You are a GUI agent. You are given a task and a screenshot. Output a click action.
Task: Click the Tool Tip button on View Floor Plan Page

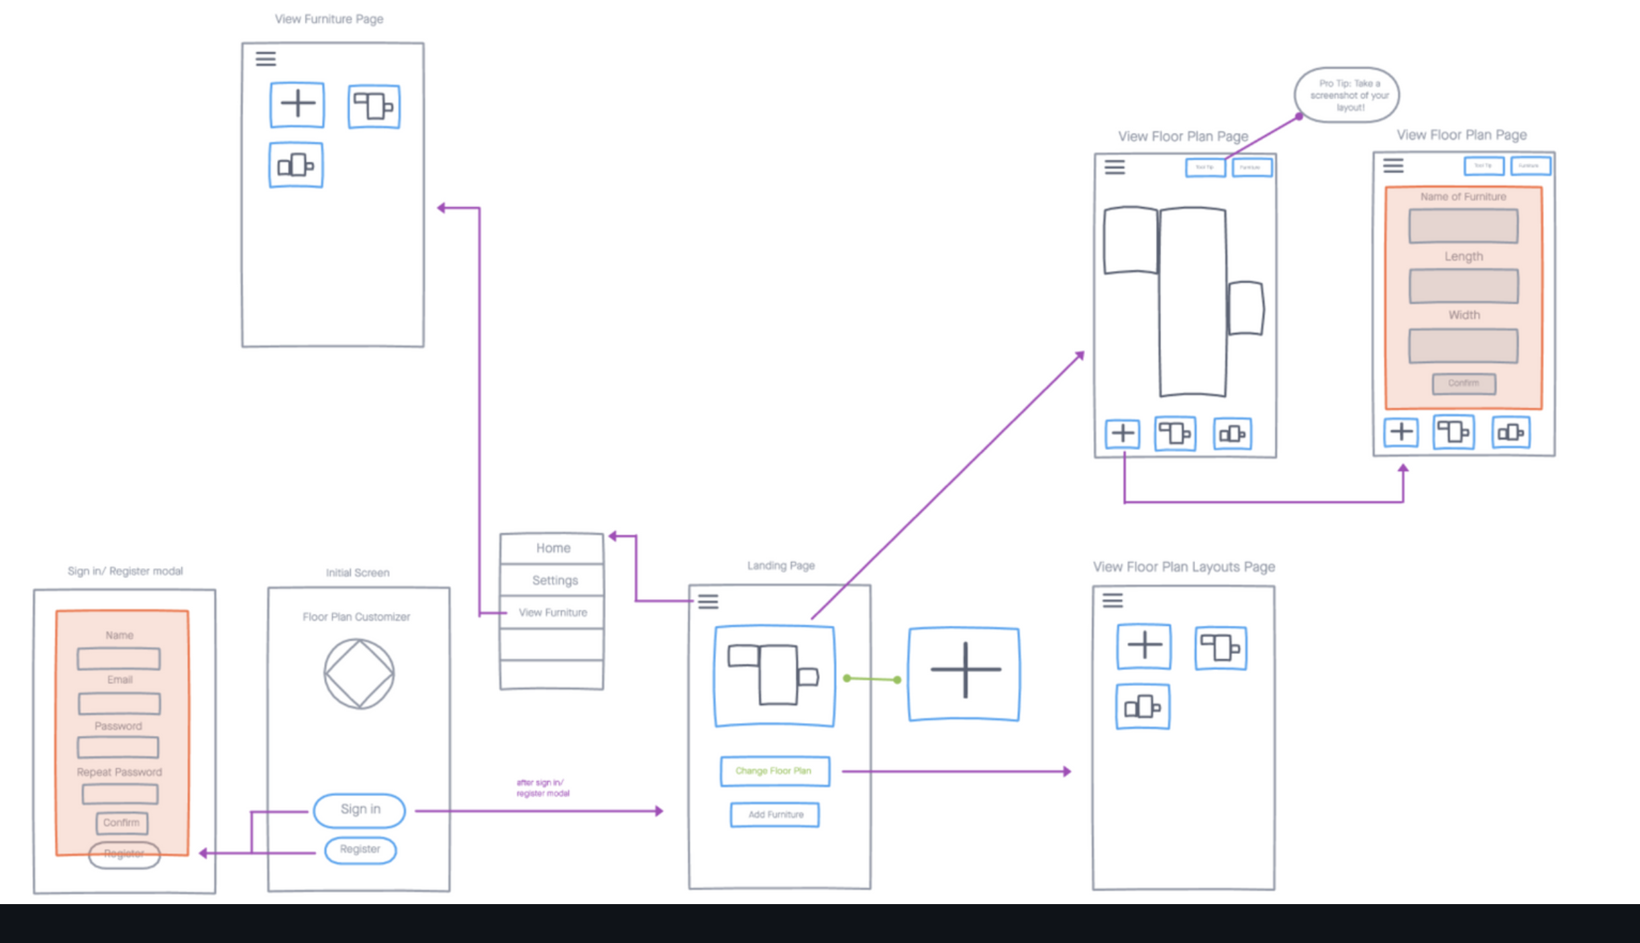click(x=1205, y=168)
